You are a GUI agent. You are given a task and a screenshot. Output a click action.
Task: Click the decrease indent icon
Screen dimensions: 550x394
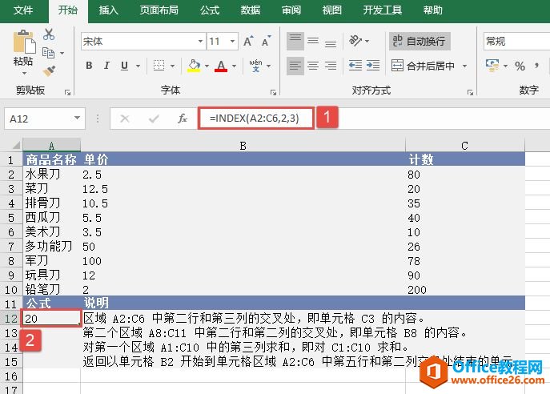click(355, 65)
